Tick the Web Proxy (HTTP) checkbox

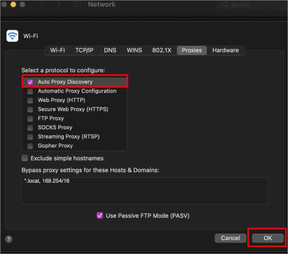[30, 101]
